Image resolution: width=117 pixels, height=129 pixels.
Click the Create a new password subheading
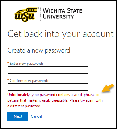[39, 51]
